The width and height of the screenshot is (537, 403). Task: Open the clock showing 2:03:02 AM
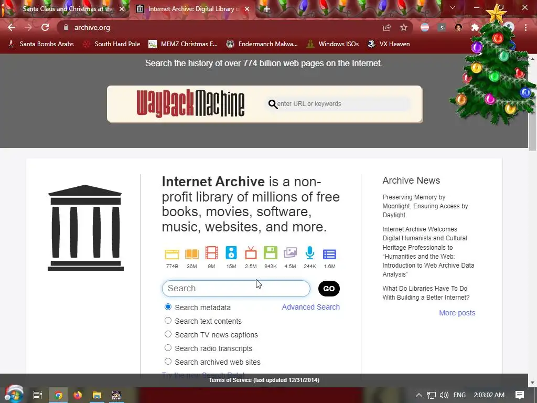tap(489, 395)
